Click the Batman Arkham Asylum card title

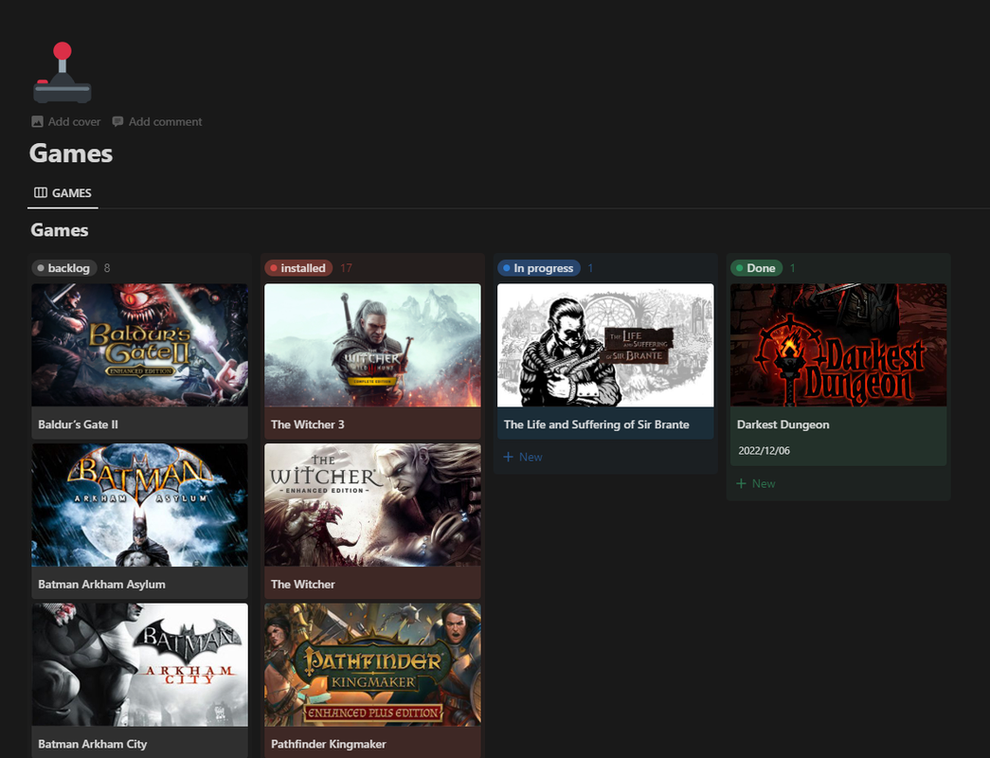click(101, 585)
